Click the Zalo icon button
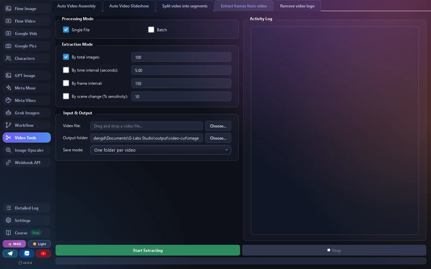 pos(27,254)
